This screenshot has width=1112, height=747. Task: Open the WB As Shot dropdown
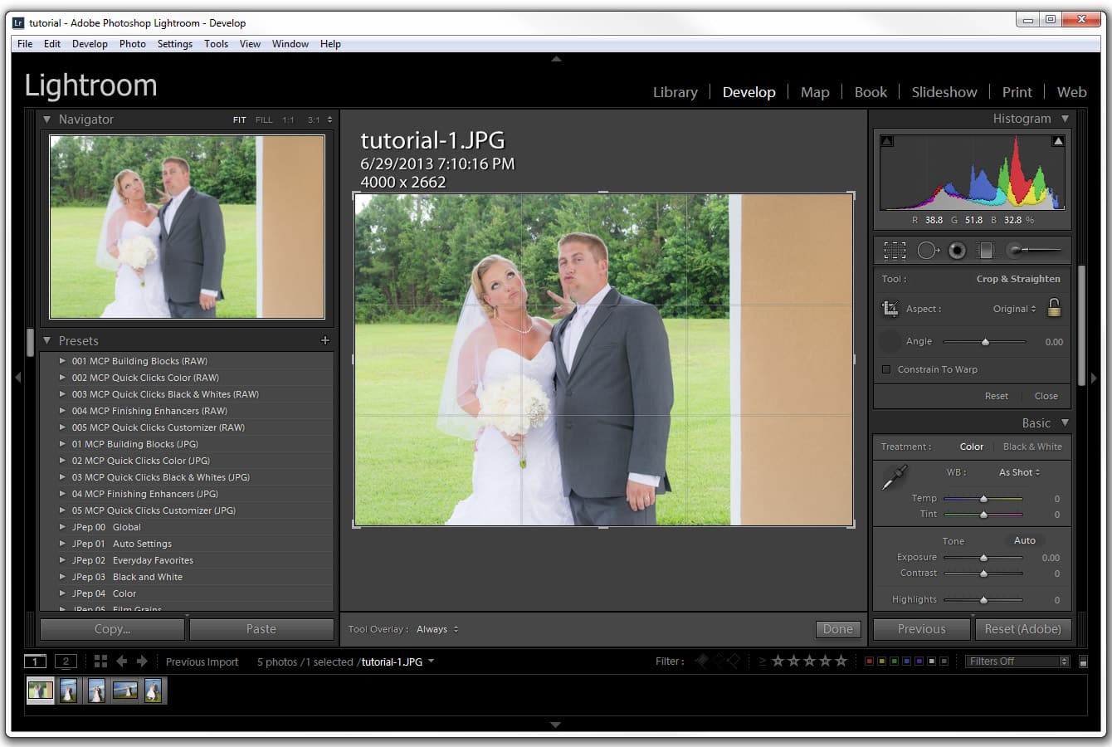pyautogui.click(x=1018, y=471)
